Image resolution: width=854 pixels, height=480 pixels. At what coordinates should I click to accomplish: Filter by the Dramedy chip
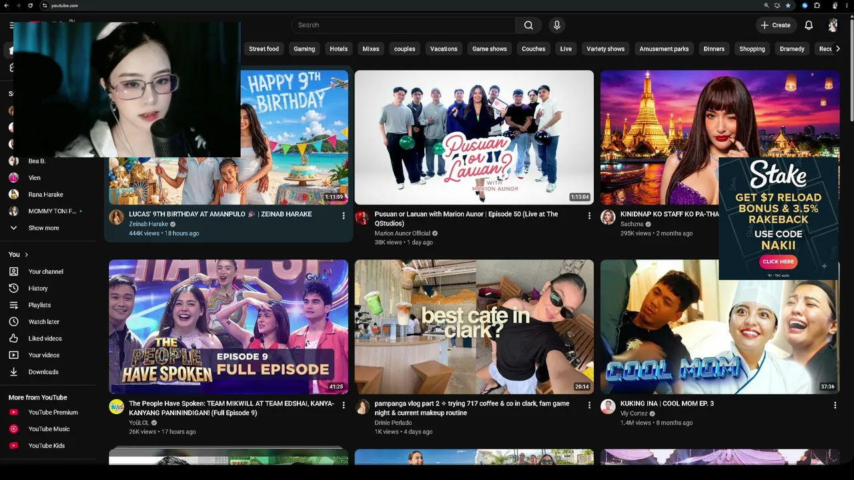792,49
